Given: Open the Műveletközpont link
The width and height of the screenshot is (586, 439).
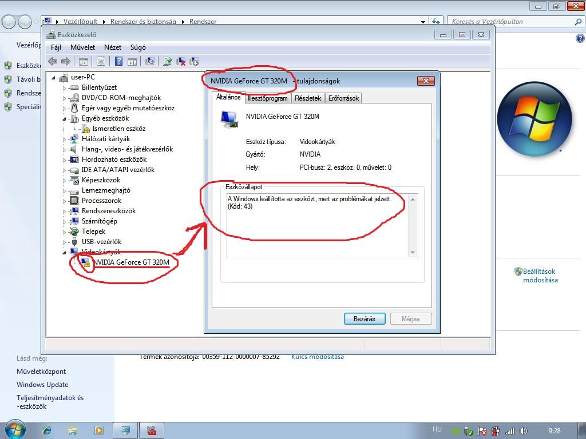Looking at the screenshot, I should pos(41,372).
